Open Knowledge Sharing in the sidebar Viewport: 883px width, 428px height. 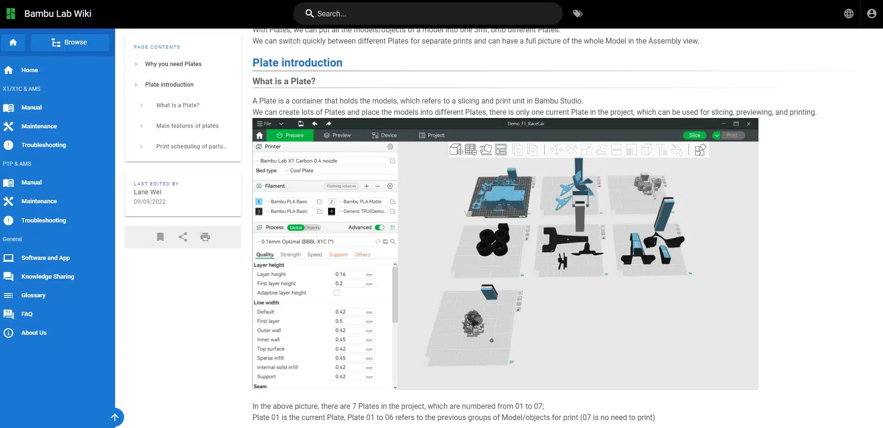pos(47,277)
